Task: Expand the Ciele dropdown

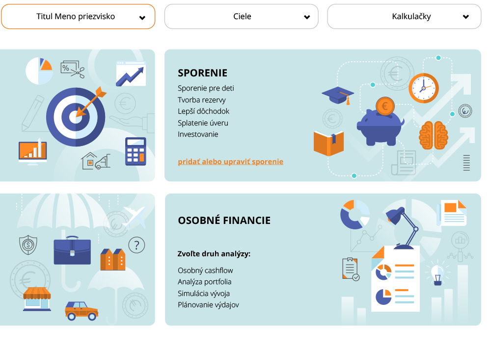Action: (241, 16)
